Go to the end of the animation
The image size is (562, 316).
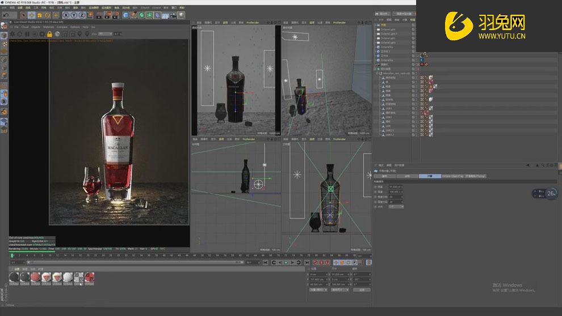point(307,263)
